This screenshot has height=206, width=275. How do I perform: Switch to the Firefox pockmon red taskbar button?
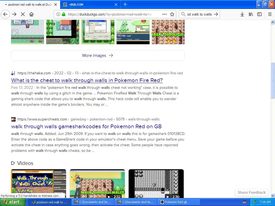49,202
